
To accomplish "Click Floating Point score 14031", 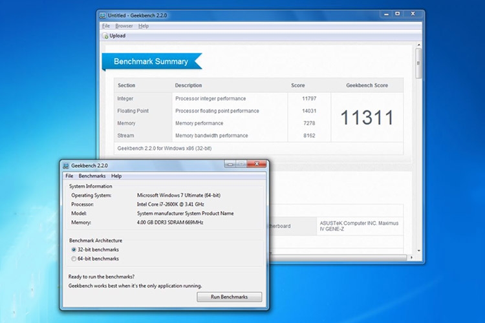I will [x=309, y=111].
